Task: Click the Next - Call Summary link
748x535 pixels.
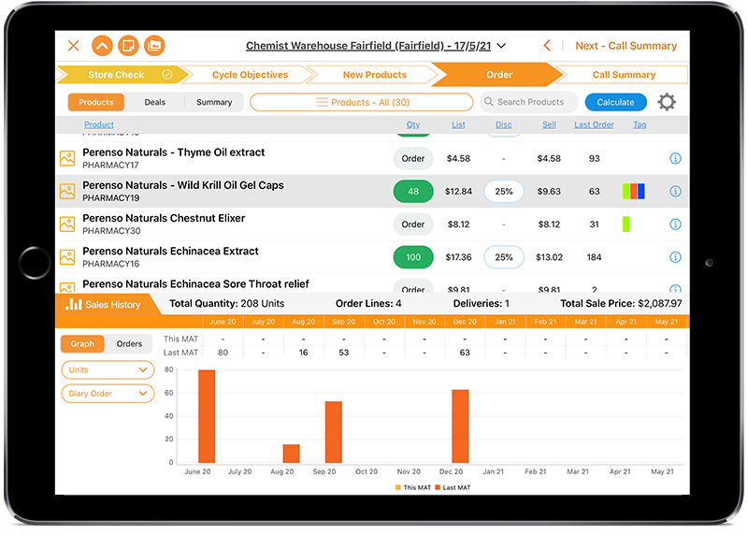Action: pyautogui.click(x=626, y=46)
